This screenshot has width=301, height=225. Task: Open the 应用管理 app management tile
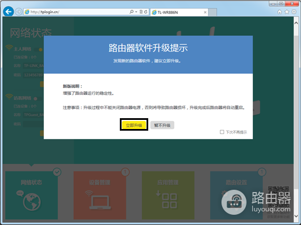(x=168, y=195)
